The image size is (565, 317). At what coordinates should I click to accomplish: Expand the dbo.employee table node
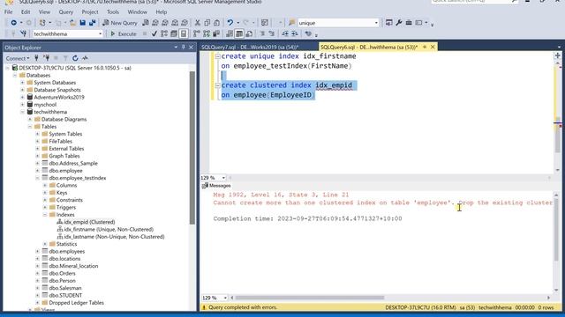pyautogui.click(x=37, y=170)
